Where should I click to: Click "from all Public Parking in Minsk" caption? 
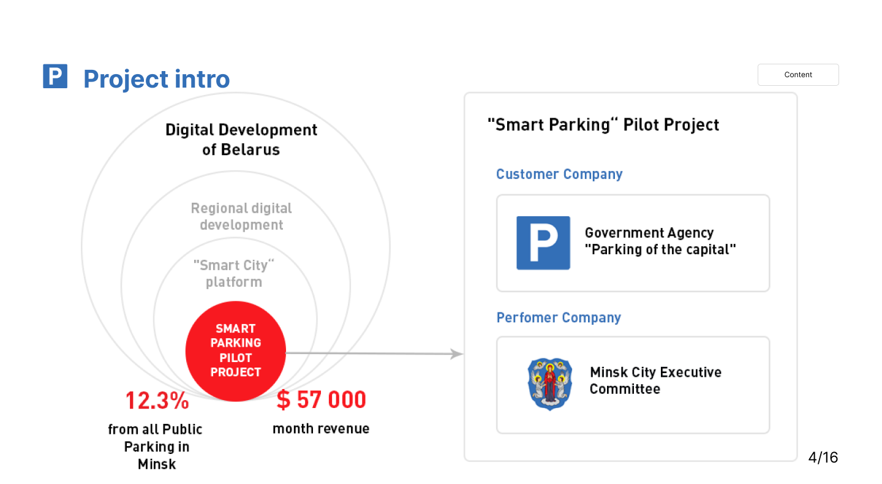tap(156, 447)
